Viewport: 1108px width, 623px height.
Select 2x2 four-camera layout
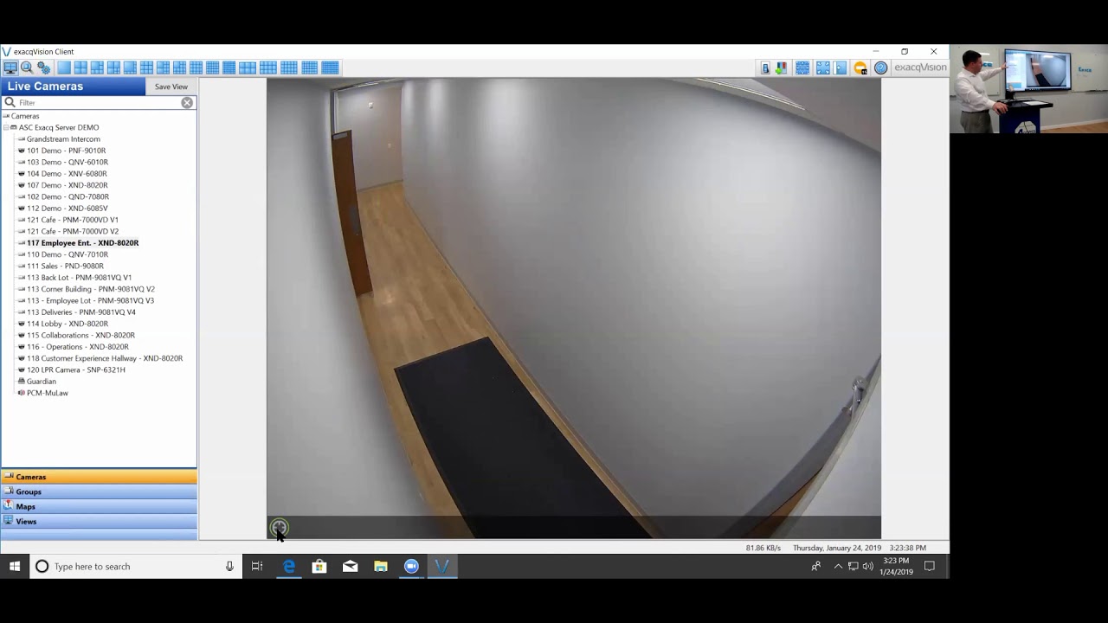click(x=81, y=67)
